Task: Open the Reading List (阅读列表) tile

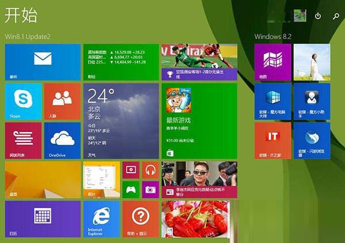Action: pos(23,141)
